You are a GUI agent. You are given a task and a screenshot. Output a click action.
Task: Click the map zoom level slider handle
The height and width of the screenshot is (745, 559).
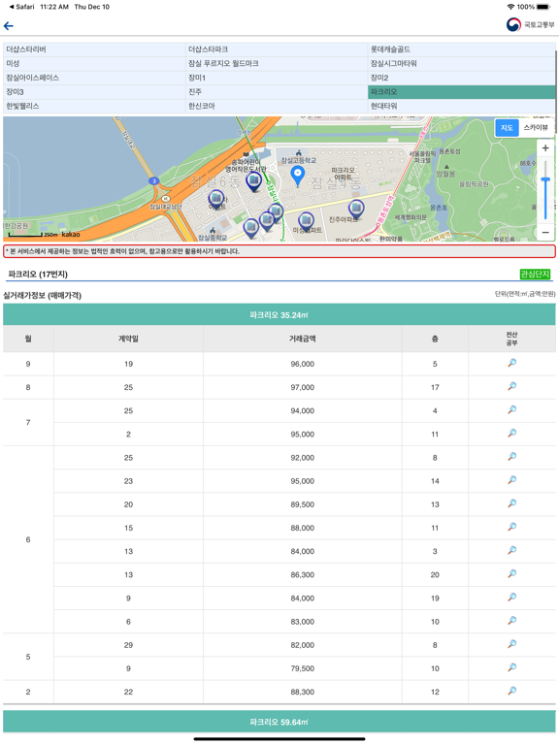545,179
